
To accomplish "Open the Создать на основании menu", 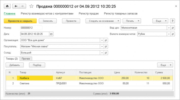I will click(103, 21).
